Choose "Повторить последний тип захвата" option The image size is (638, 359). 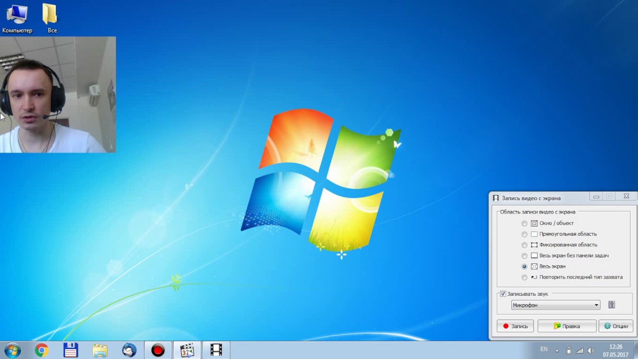tap(524, 277)
